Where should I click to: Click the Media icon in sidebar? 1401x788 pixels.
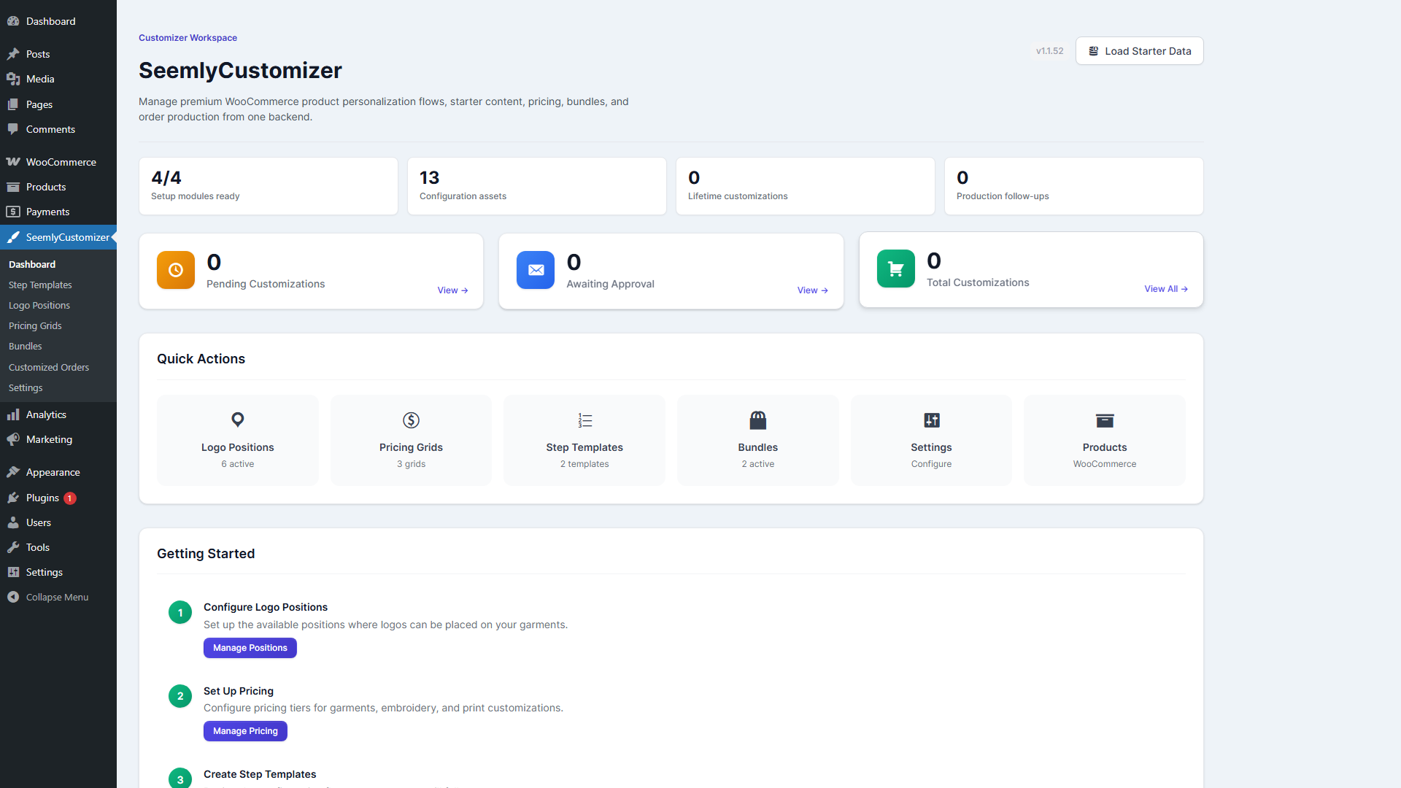click(x=13, y=79)
